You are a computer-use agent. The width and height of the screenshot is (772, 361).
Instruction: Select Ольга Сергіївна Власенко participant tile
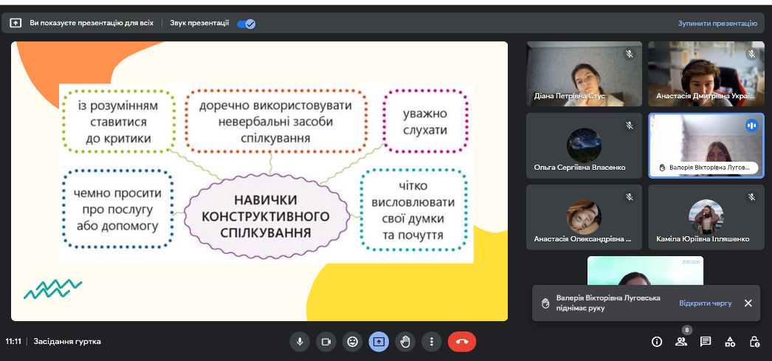pos(583,145)
